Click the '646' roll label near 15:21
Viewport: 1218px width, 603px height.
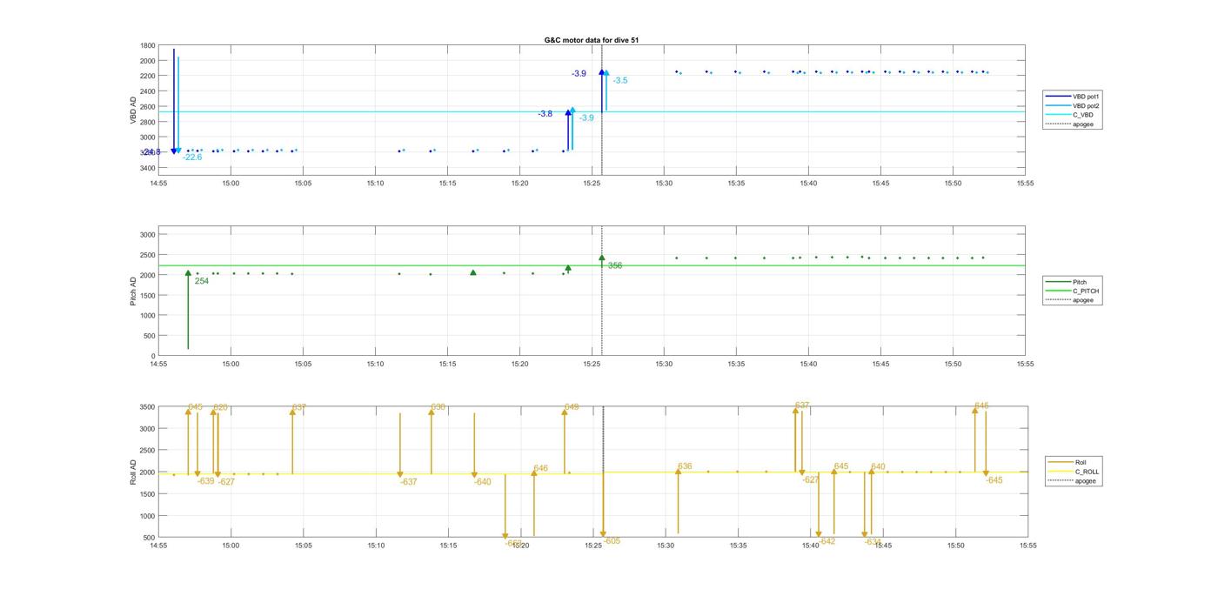click(x=541, y=469)
